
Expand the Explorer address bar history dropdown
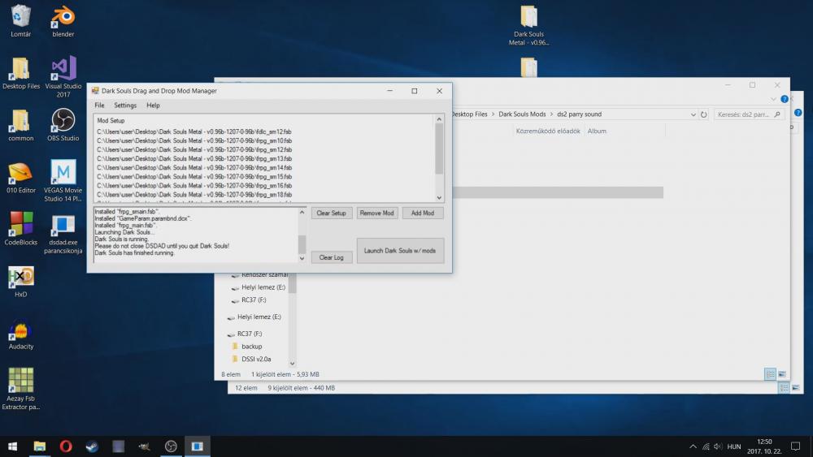(x=692, y=114)
